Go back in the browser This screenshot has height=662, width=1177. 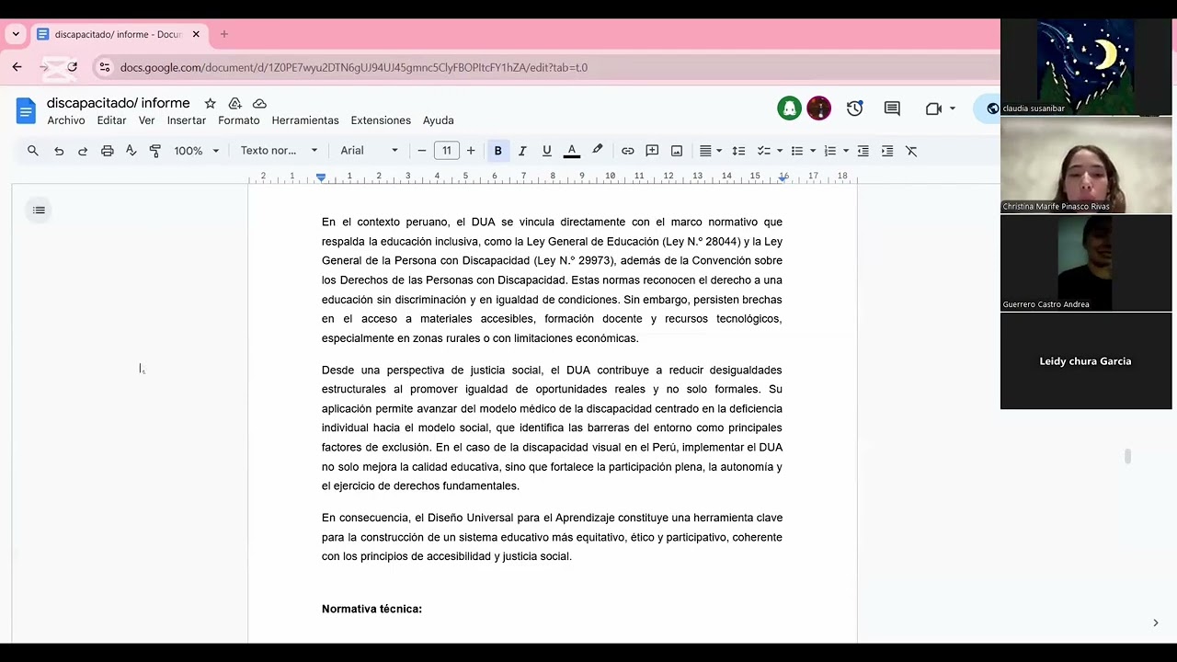(17, 67)
